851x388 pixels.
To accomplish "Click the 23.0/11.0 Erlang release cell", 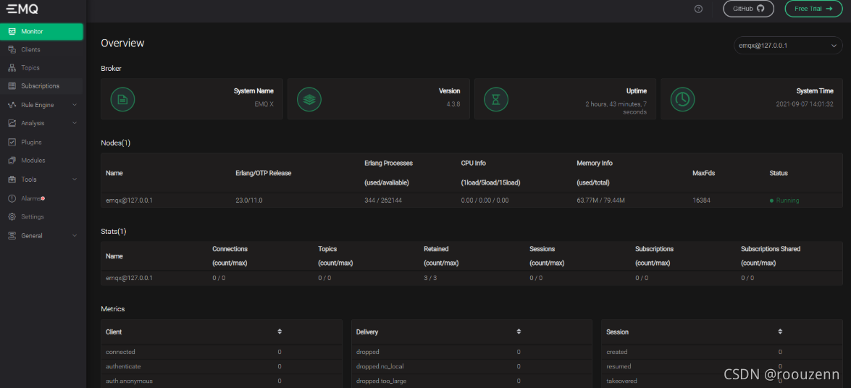I will (x=249, y=201).
